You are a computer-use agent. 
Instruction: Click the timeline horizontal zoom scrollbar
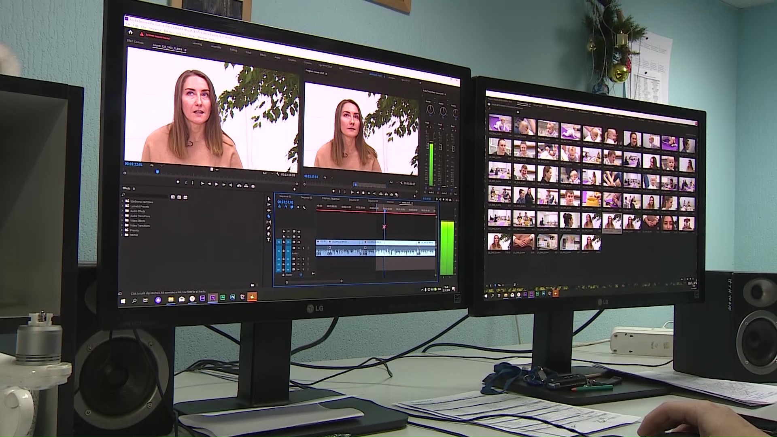314,282
